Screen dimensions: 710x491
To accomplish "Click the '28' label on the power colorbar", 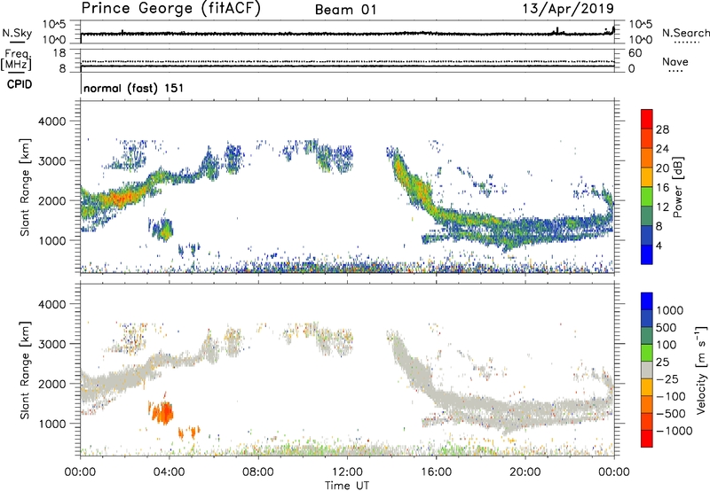I will pyautogui.click(x=662, y=129).
